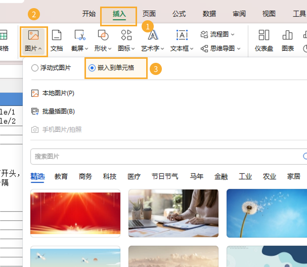Pick the red festive stage thumbnail
The width and height of the screenshot is (307, 267).
pyautogui.click(x=75, y=213)
